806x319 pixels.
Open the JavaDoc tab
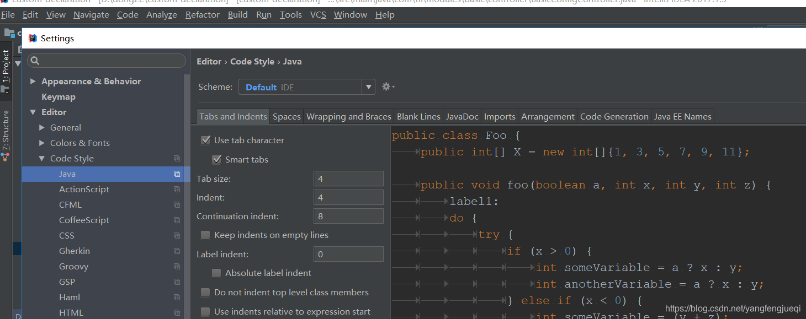462,117
